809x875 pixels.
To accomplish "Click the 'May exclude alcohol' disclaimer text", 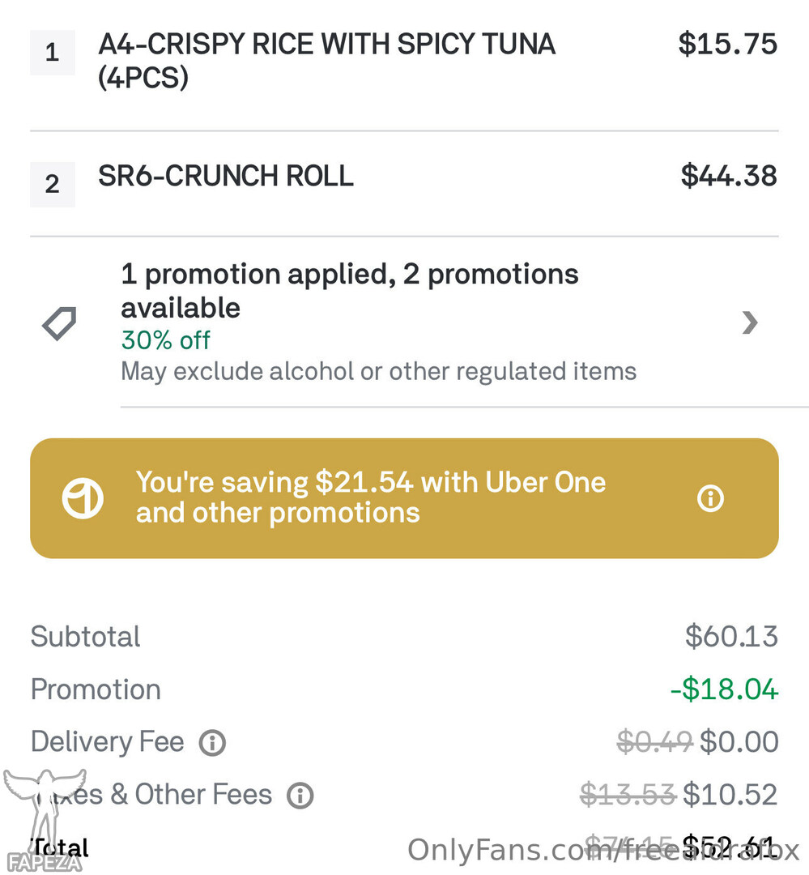I will [378, 372].
